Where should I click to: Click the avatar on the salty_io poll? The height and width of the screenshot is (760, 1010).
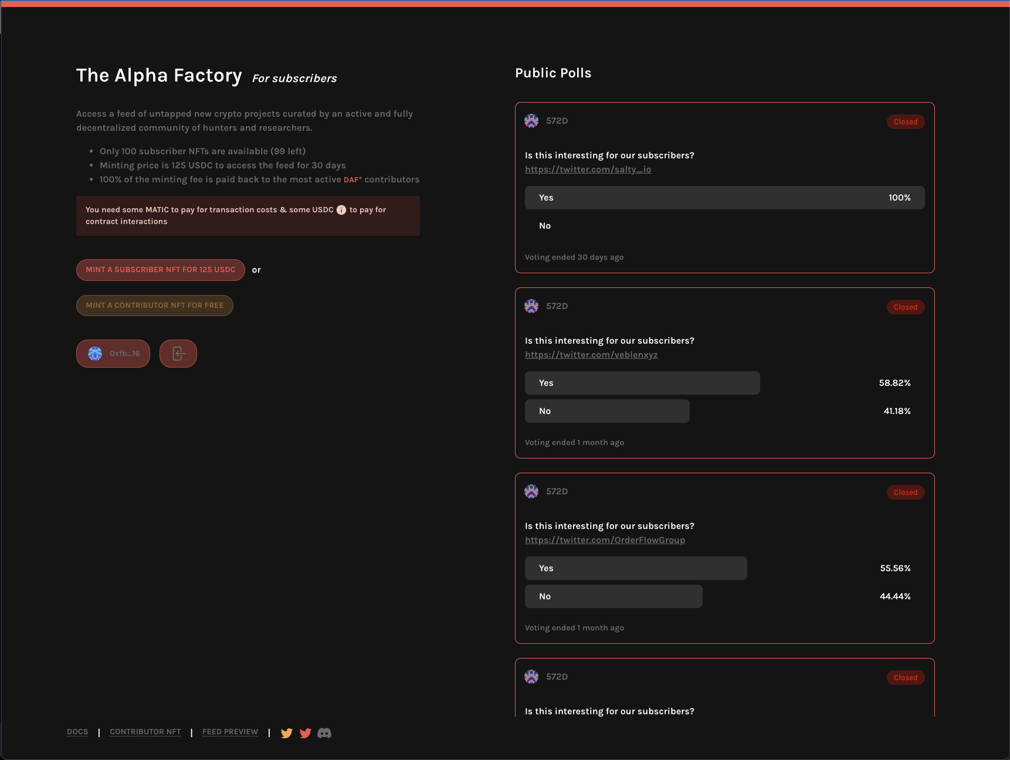pyautogui.click(x=531, y=121)
